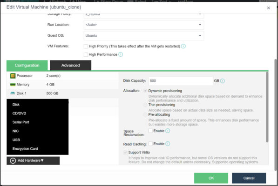This screenshot has width=278, height=186.
Task: Open the Run Location dropdown
Action: pyautogui.click(x=144, y=25)
